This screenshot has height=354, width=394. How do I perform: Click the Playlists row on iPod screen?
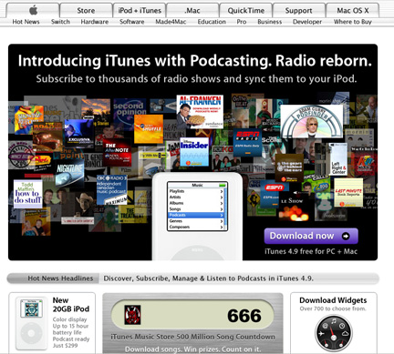pyautogui.click(x=197, y=191)
